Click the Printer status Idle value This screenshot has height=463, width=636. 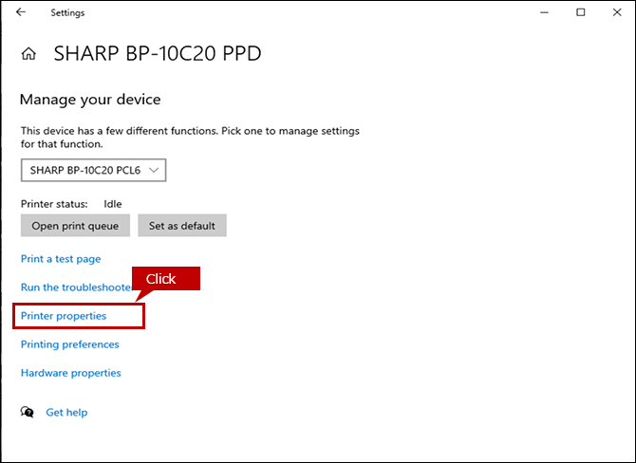[x=113, y=204]
